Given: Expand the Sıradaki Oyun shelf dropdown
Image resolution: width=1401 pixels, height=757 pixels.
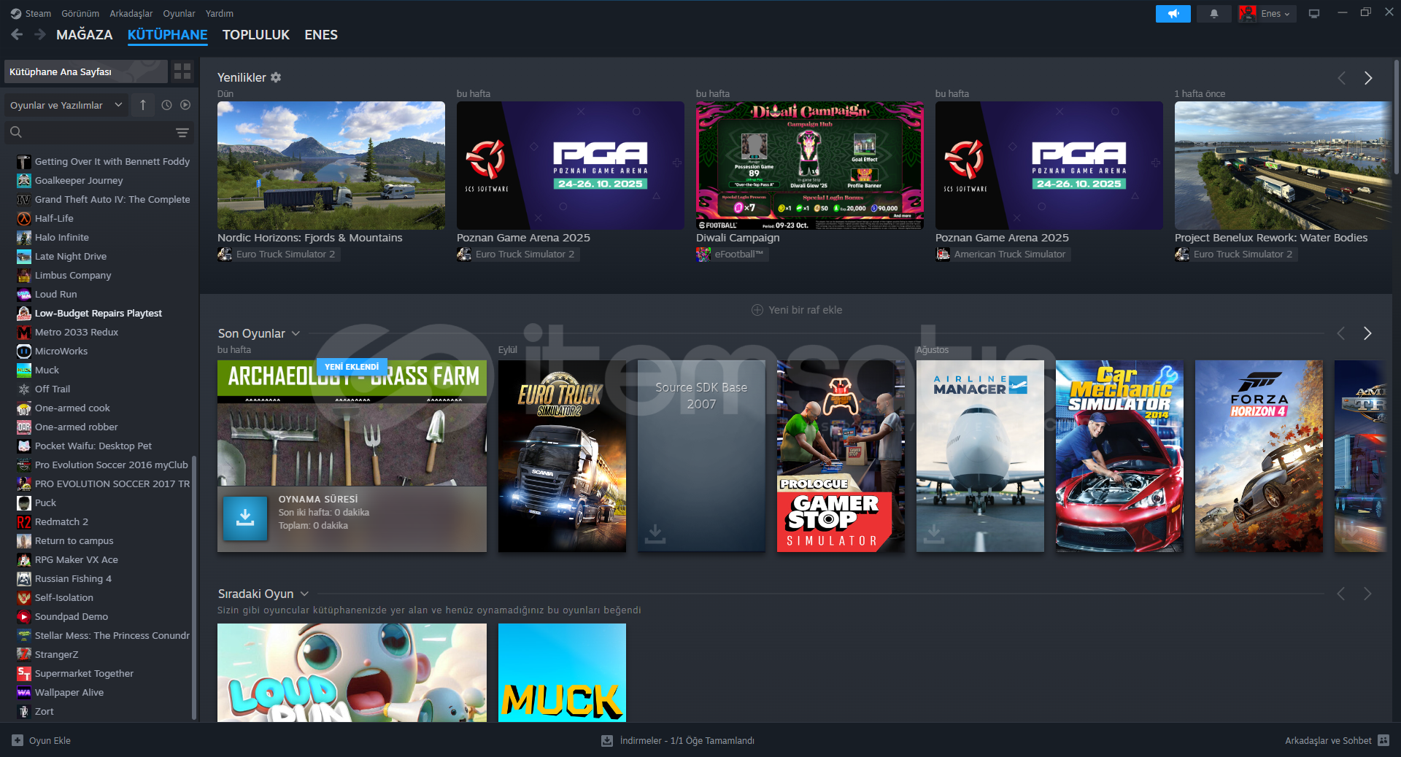Looking at the screenshot, I should pos(304,594).
